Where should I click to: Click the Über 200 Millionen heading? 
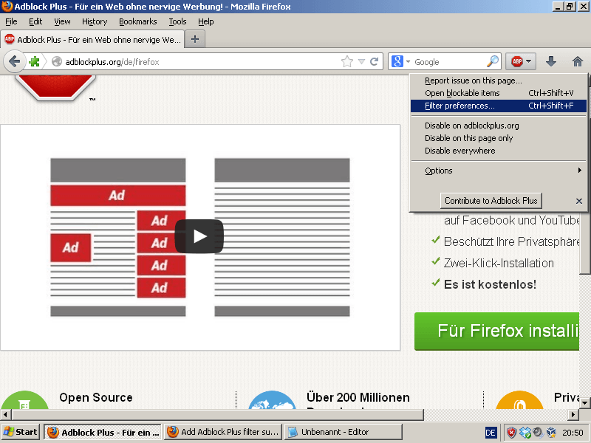(358, 397)
